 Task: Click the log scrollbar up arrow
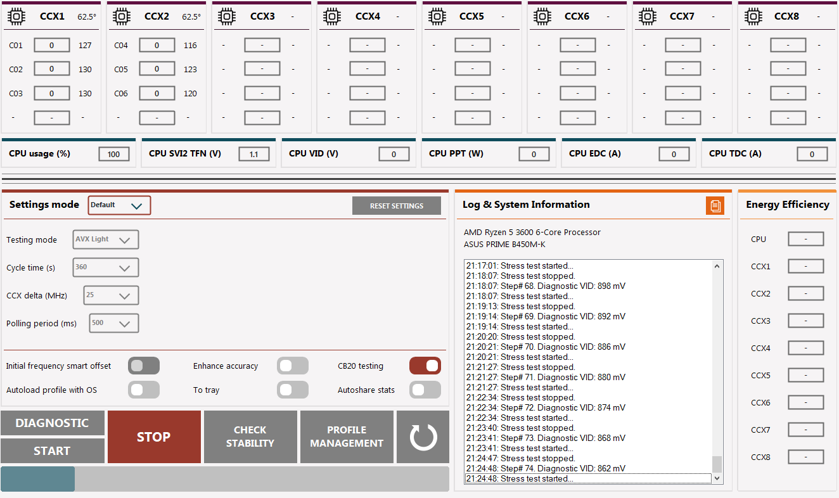(x=717, y=266)
